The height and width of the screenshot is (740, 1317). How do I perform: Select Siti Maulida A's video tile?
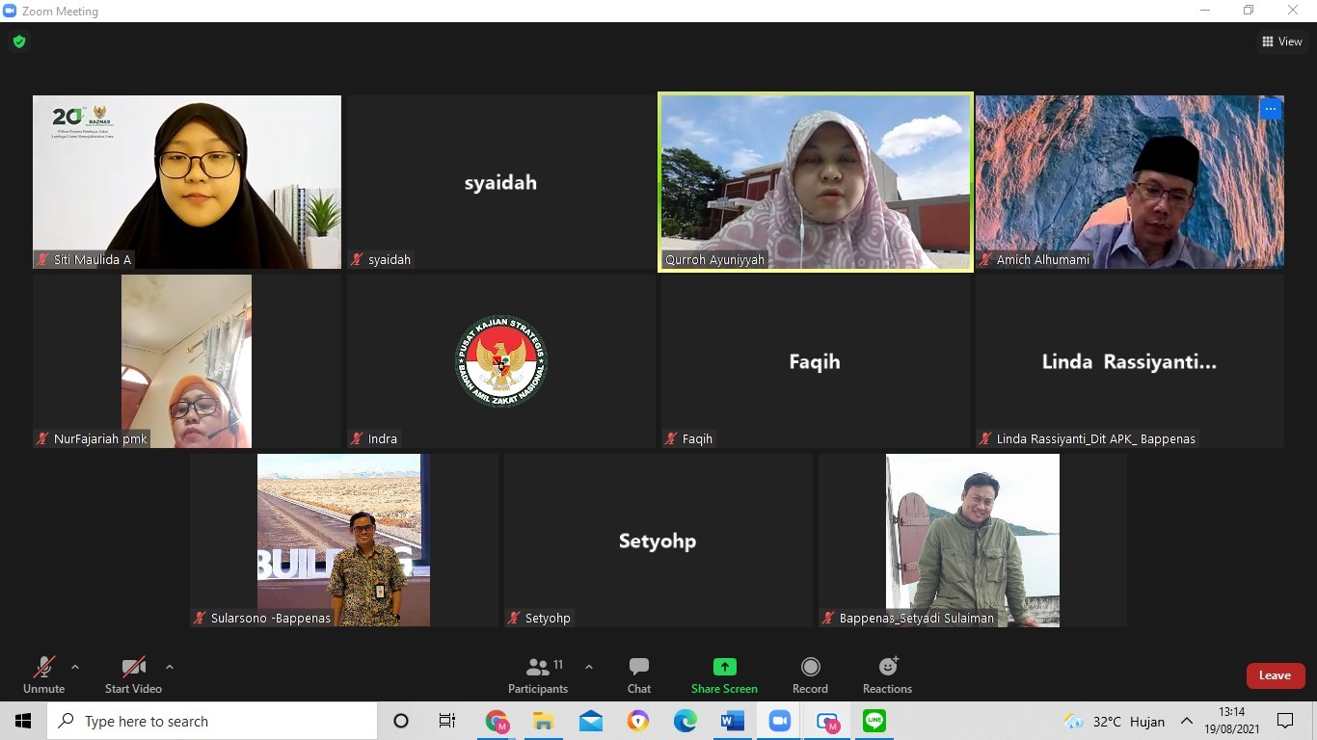click(187, 181)
